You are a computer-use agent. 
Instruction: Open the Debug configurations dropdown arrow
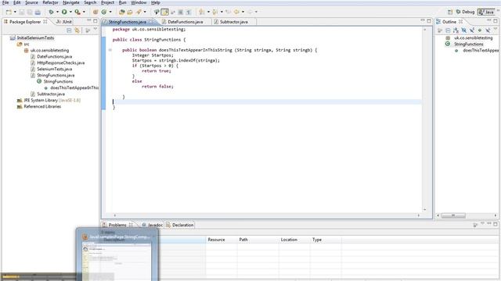(57, 12)
